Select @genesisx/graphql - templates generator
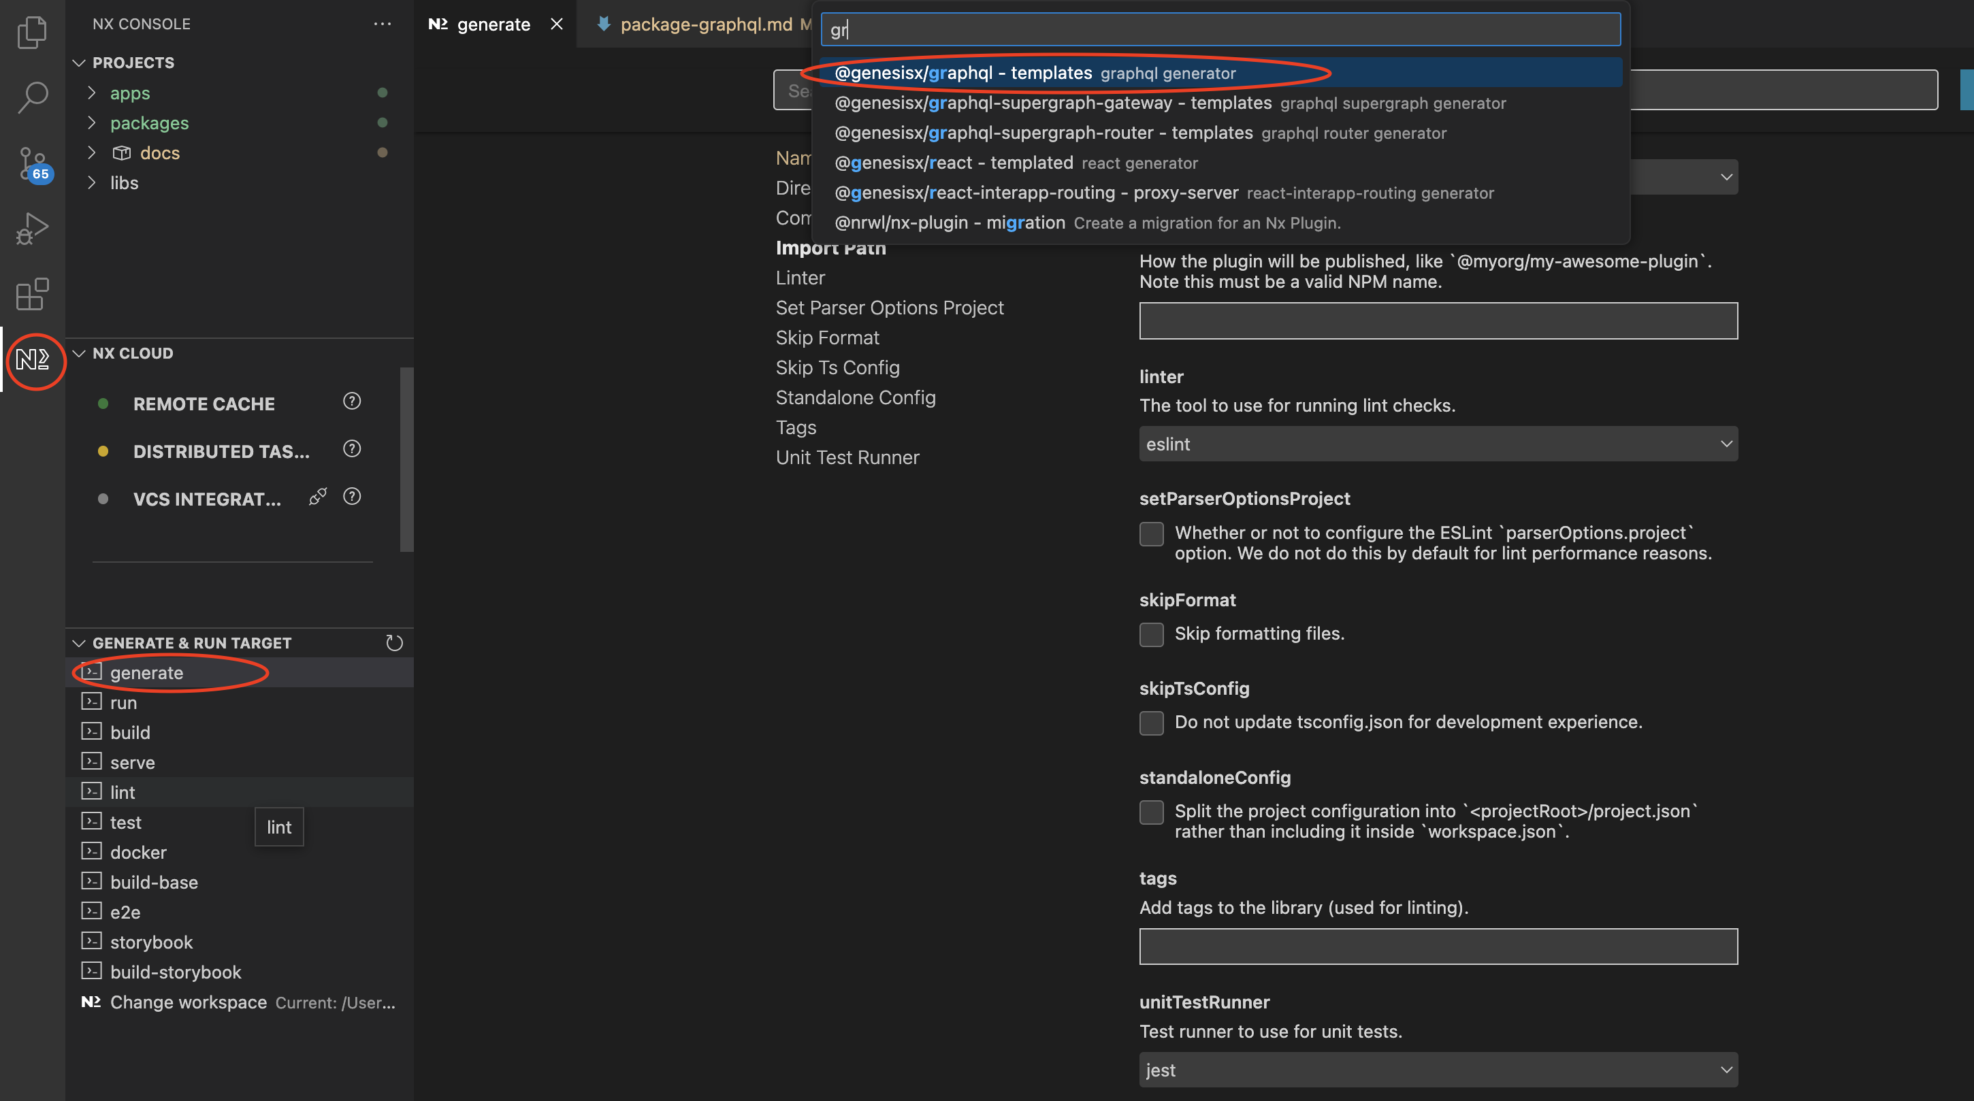 click(x=1220, y=73)
